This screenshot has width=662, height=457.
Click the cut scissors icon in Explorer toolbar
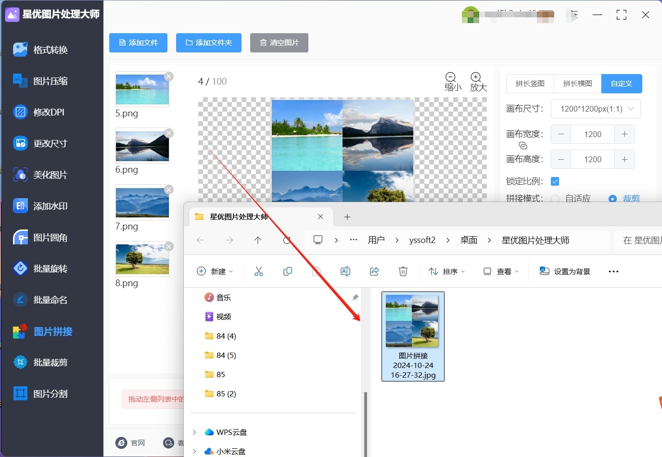click(x=259, y=271)
